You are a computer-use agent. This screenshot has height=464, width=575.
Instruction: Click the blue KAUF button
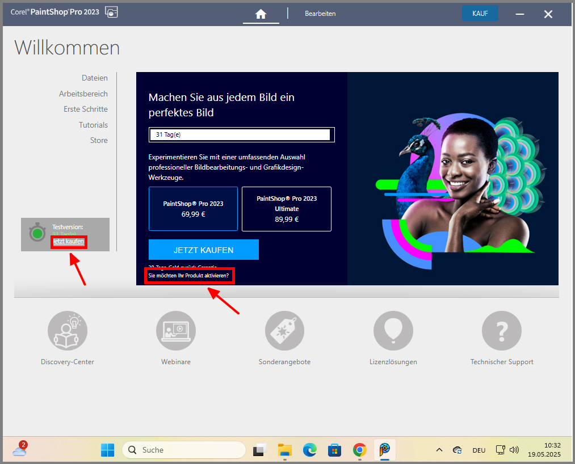[480, 13]
